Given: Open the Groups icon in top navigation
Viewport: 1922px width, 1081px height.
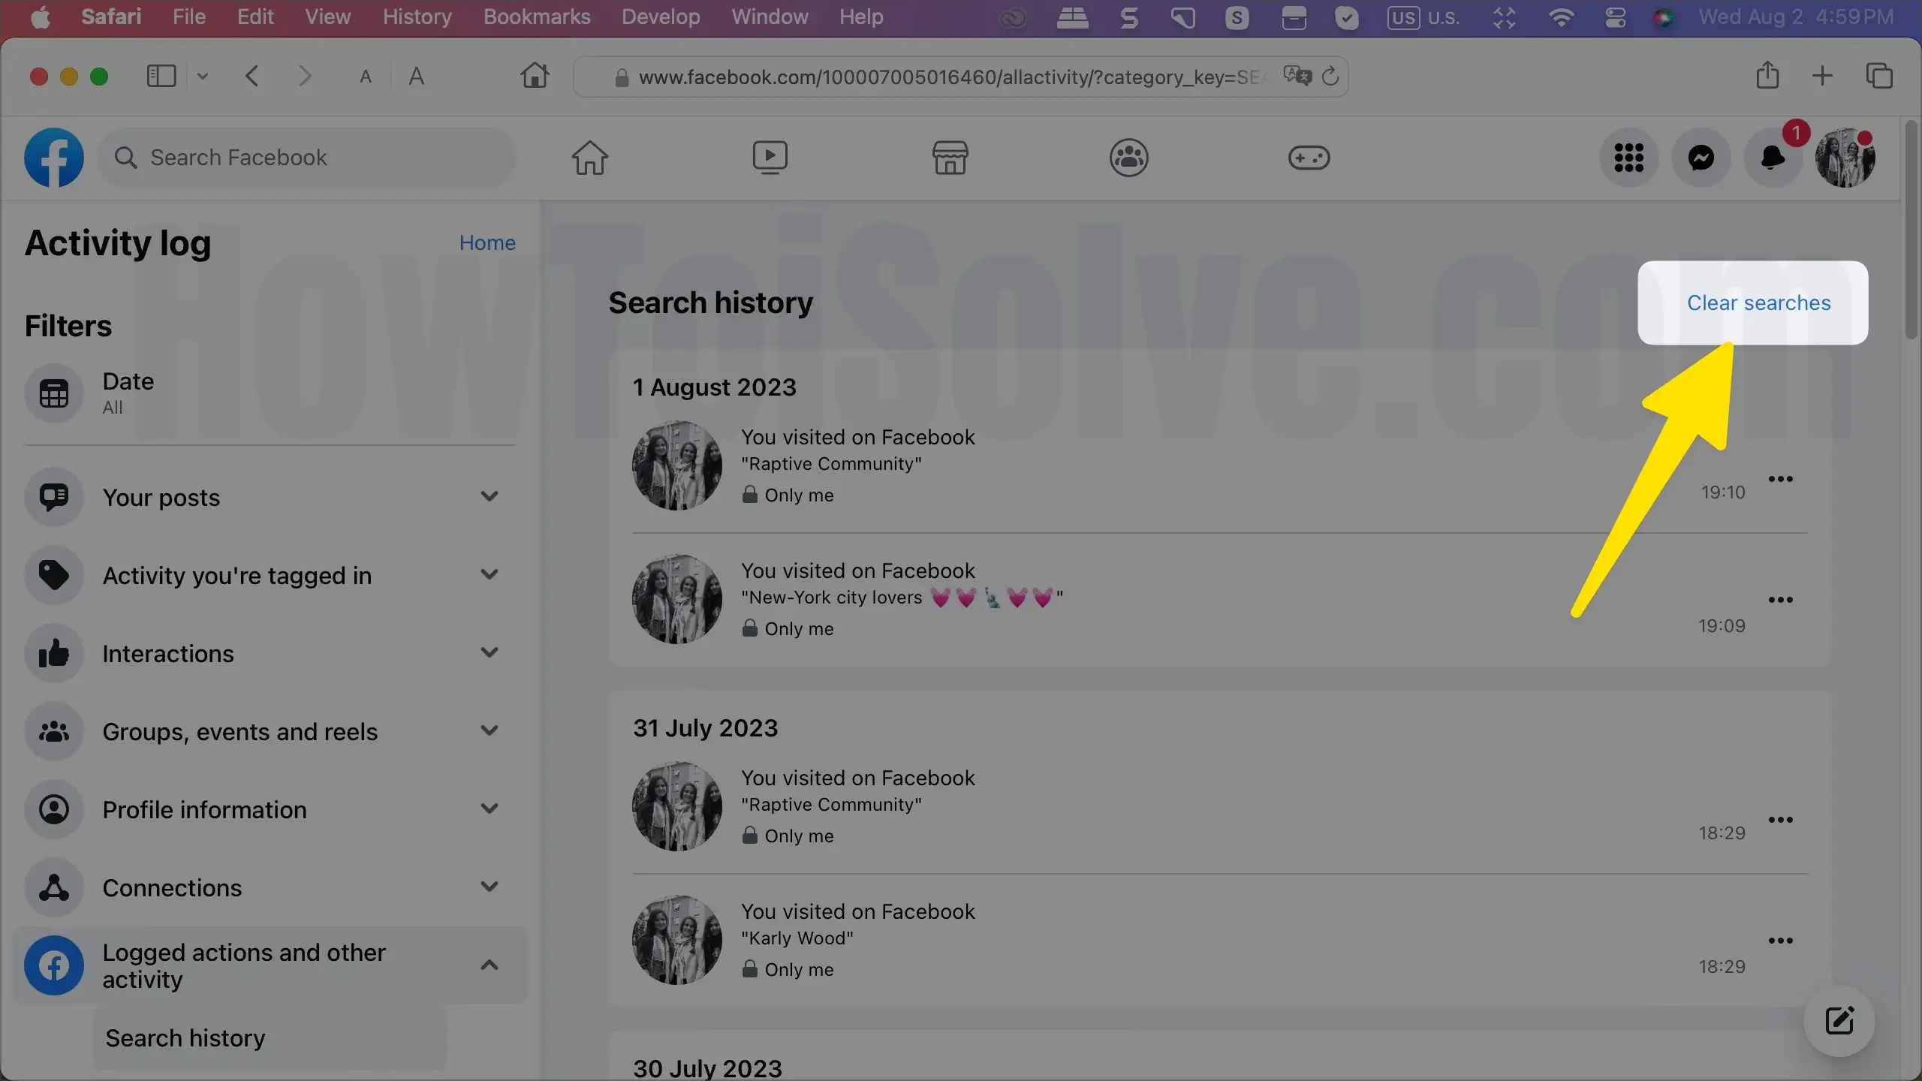Looking at the screenshot, I should (x=1129, y=158).
